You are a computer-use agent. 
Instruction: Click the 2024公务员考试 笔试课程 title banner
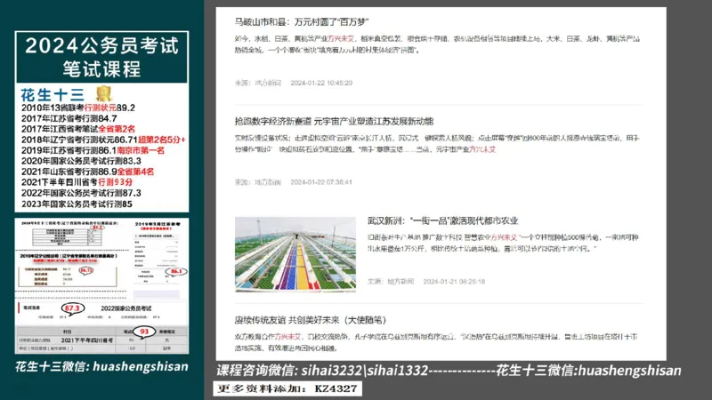point(101,57)
